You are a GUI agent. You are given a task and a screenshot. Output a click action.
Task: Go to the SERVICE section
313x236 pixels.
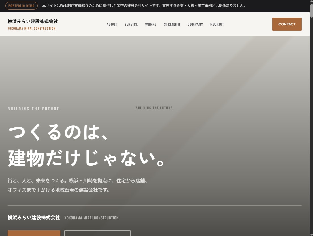pyautogui.click(x=131, y=24)
